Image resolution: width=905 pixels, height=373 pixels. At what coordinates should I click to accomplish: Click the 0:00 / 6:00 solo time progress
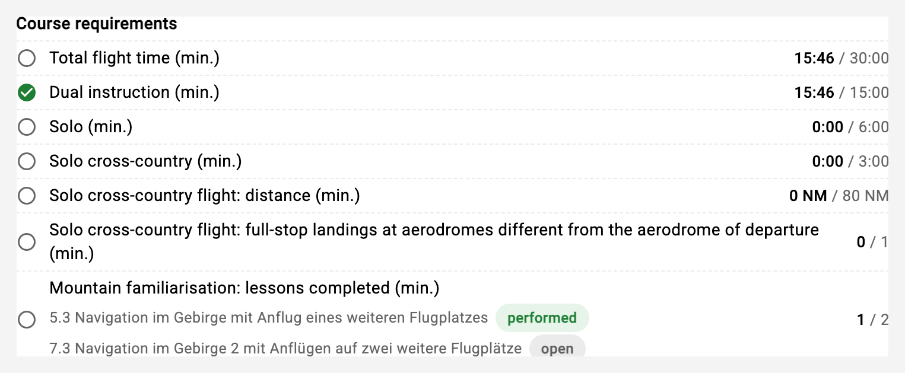(x=850, y=127)
